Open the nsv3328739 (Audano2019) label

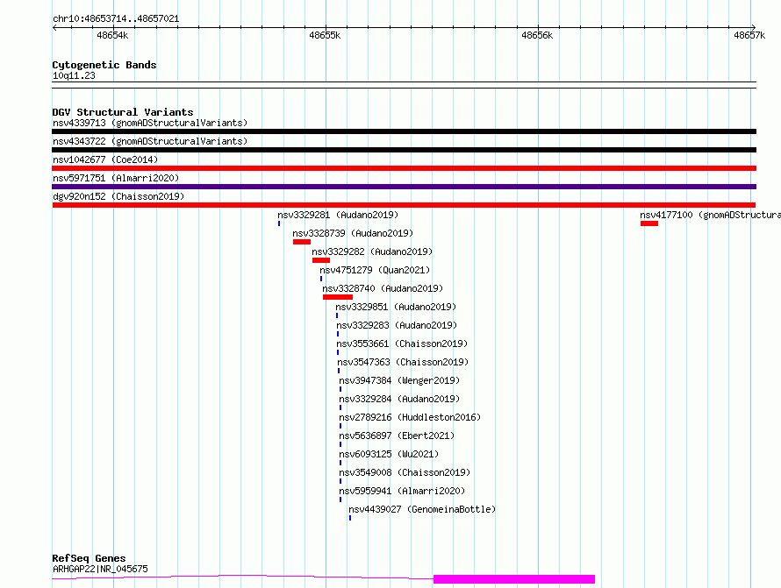click(x=353, y=233)
